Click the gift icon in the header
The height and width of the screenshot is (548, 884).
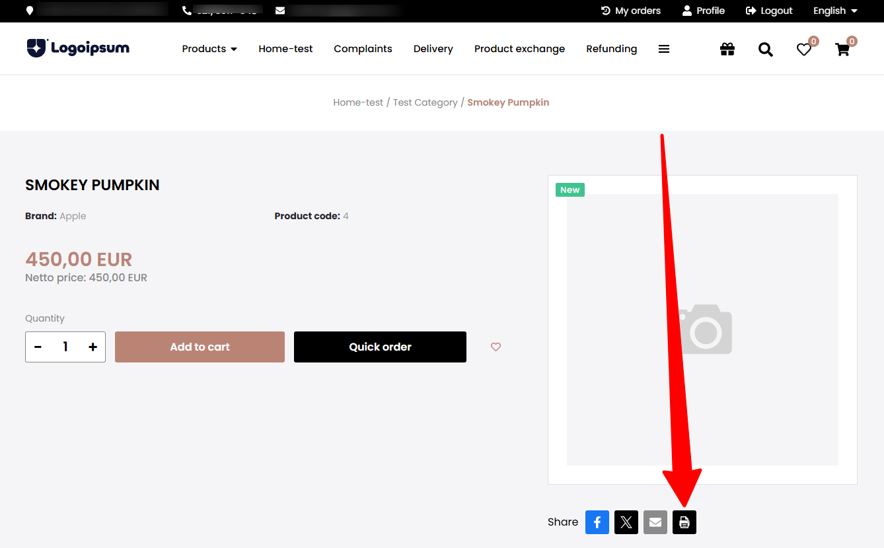[x=727, y=49]
